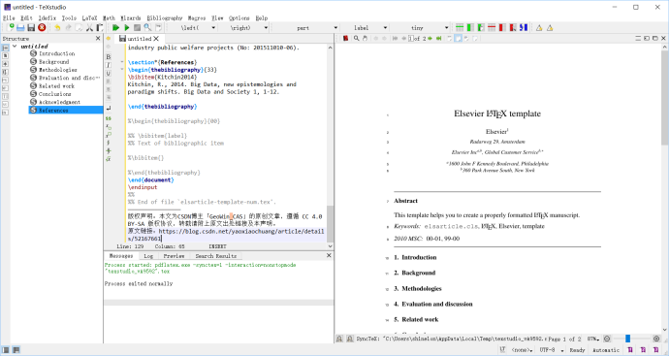Open the Wizards menu
This screenshot has width=670, height=356.
(x=130, y=18)
